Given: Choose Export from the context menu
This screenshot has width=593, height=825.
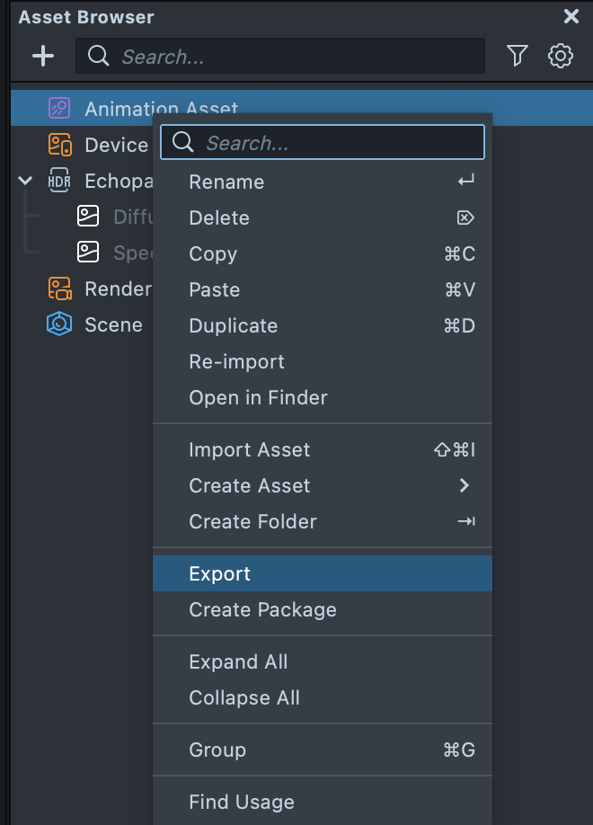Looking at the screenshot, I should 220,573.
